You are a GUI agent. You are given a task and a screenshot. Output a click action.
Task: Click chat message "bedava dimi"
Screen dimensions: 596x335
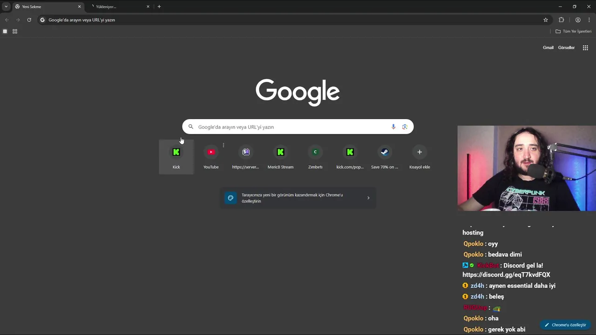(505, 255)
